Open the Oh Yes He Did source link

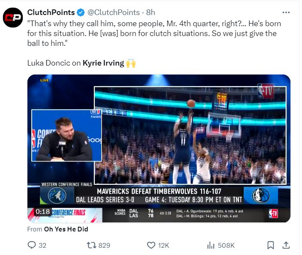click(66, 229)
